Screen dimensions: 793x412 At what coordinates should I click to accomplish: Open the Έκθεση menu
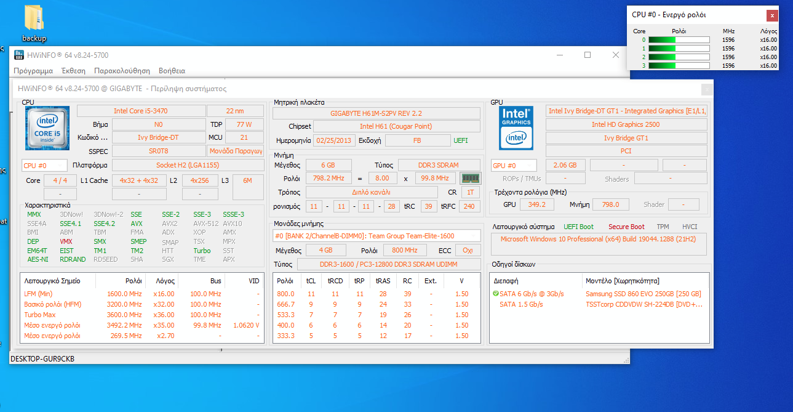[73, 71]
